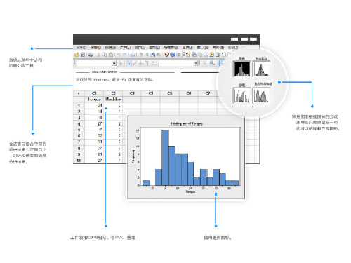Click the Print icon in toolbar

click(91, 55)
